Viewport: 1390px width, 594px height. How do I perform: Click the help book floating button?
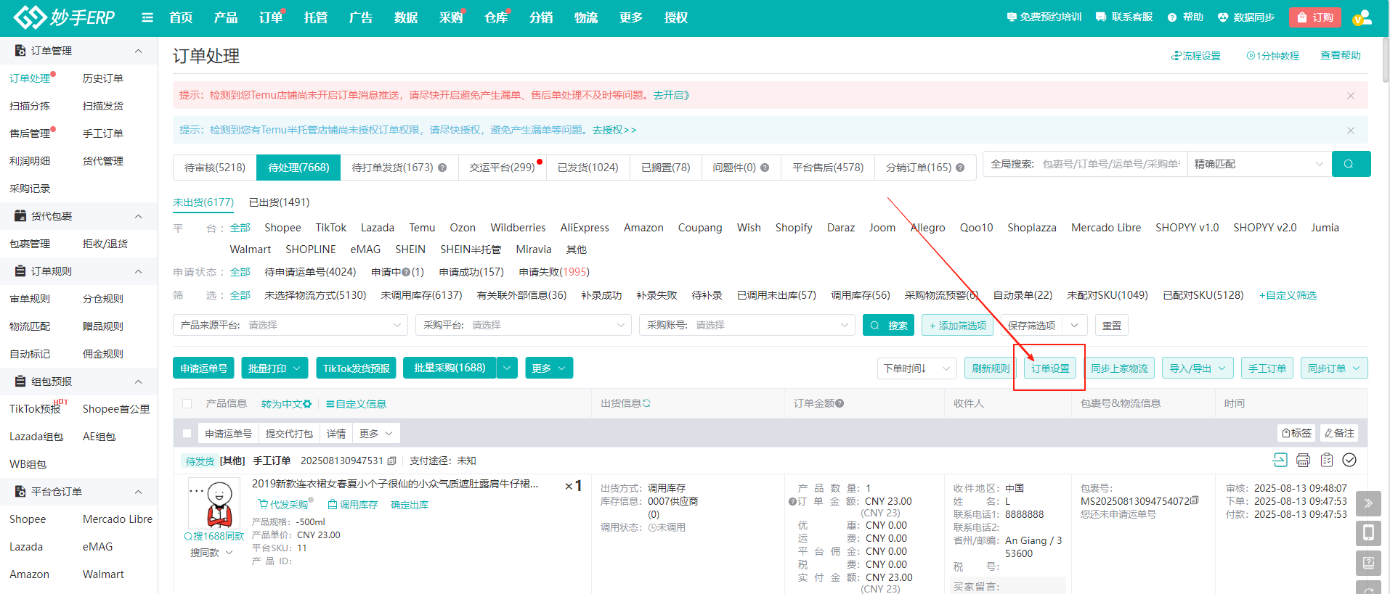tap(1368, 563)
